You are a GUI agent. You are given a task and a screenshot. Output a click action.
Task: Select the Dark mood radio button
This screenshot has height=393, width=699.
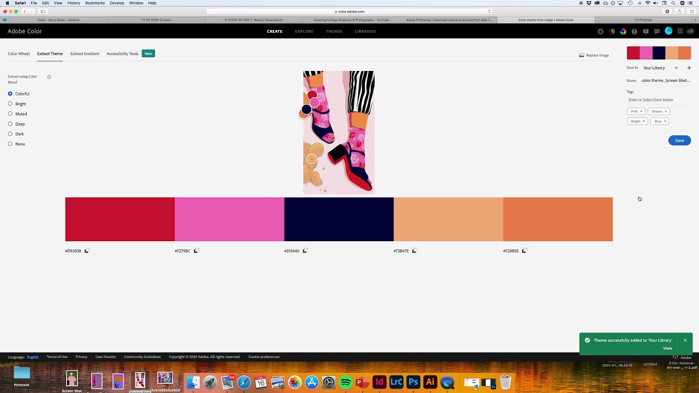(x=10, y=134)
